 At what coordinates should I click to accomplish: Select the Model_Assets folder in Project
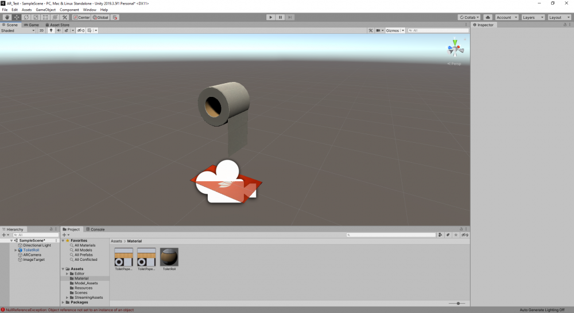coord(86,283)
